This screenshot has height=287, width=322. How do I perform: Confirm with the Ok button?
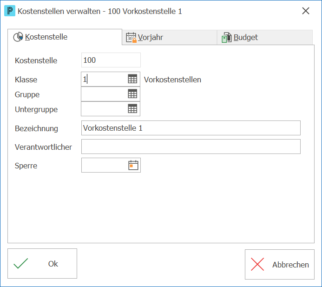(42, 264)
